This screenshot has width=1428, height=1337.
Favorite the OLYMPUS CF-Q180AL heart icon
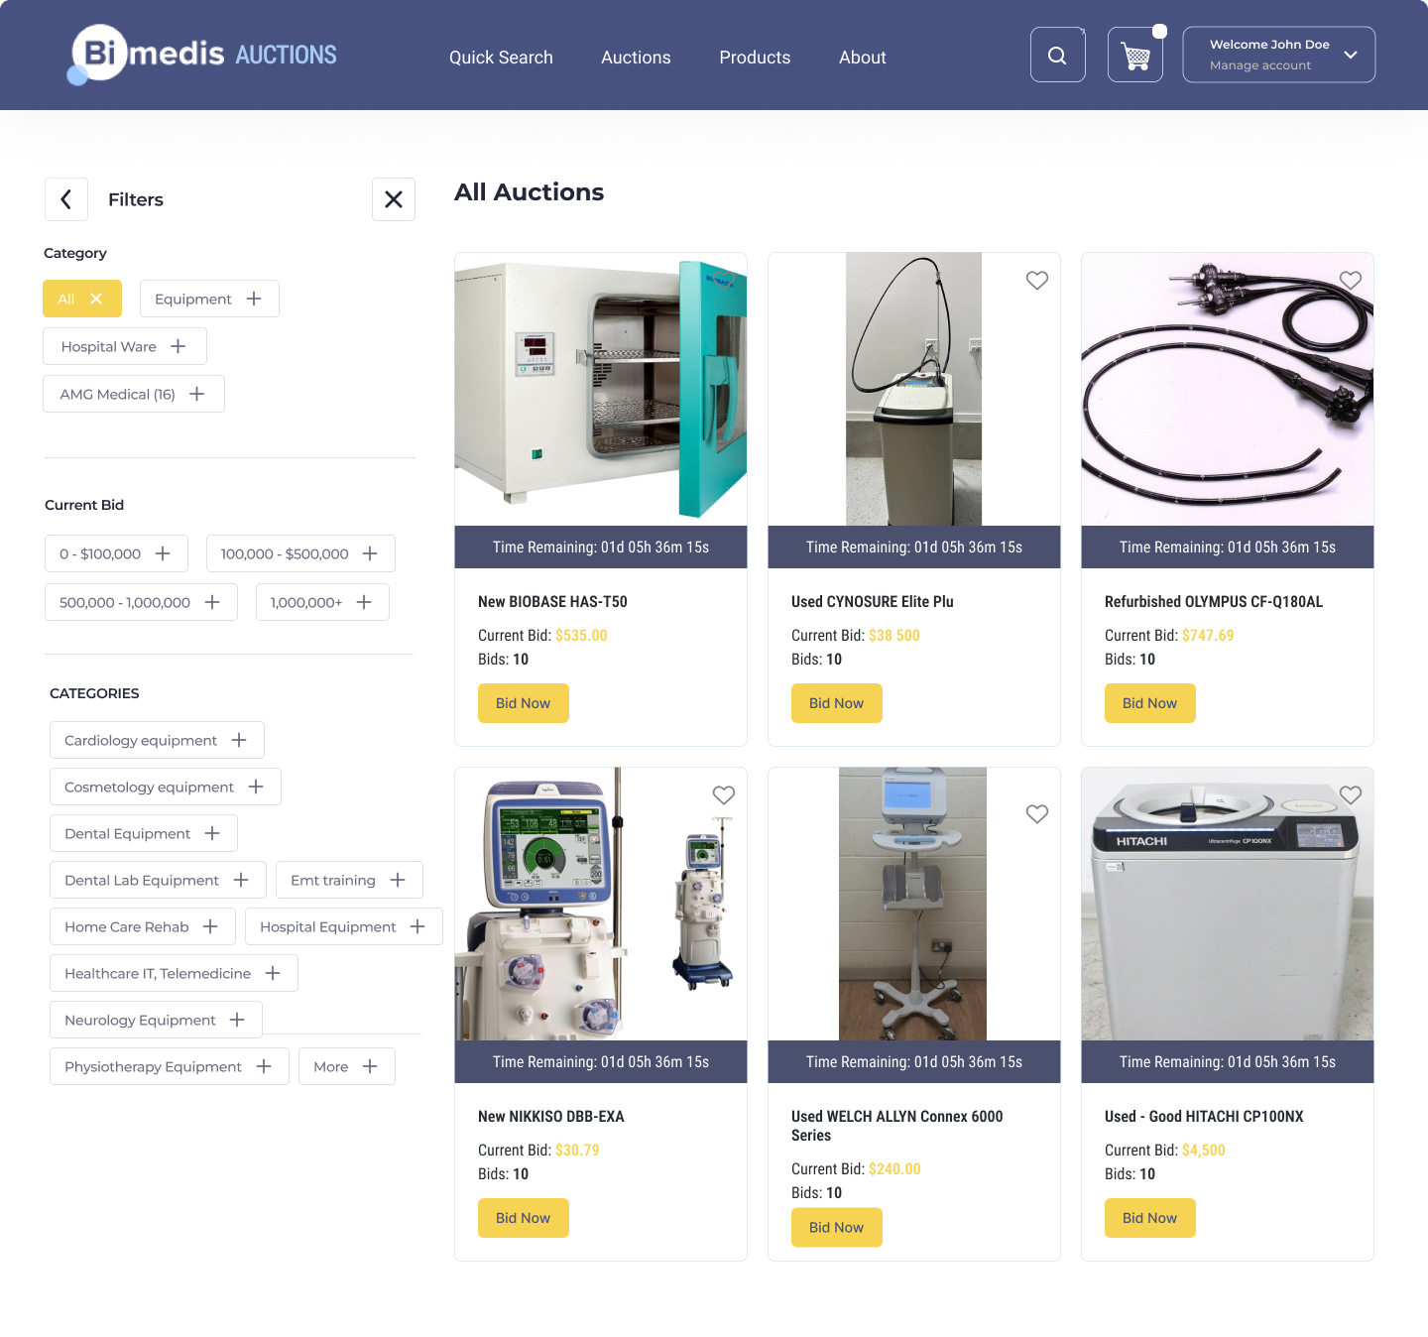tap(1351, 281)
